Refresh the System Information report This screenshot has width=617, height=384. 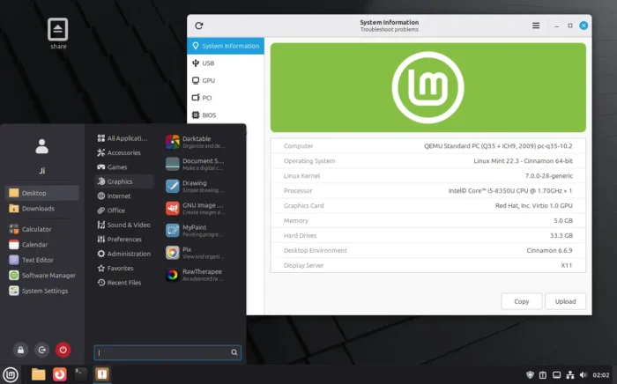pos(198,26)
